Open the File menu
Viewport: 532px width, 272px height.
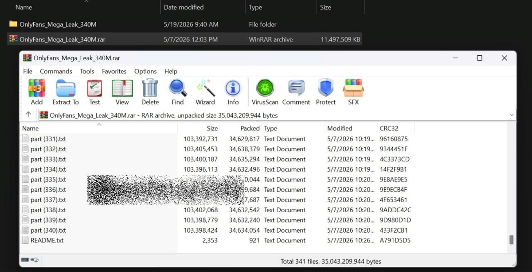(x=27, y=71)
